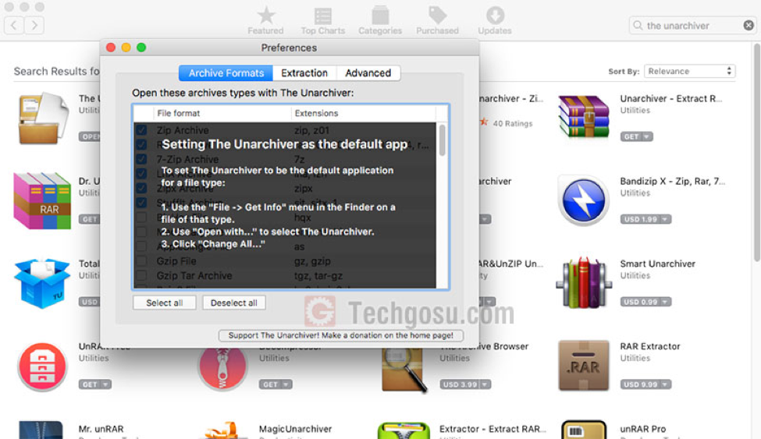The height and width of the screenshot is (439, 761).
Task: Open The Archive Browser magnifier icon
Action: (x=404, y=370)
